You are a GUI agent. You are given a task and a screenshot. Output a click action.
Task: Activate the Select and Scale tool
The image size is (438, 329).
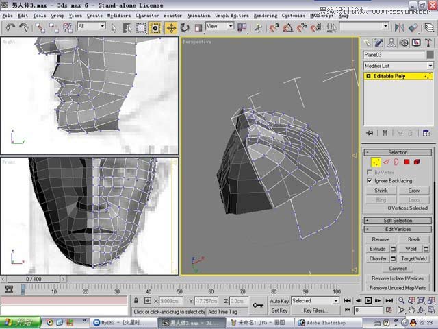tap(198, 28)
